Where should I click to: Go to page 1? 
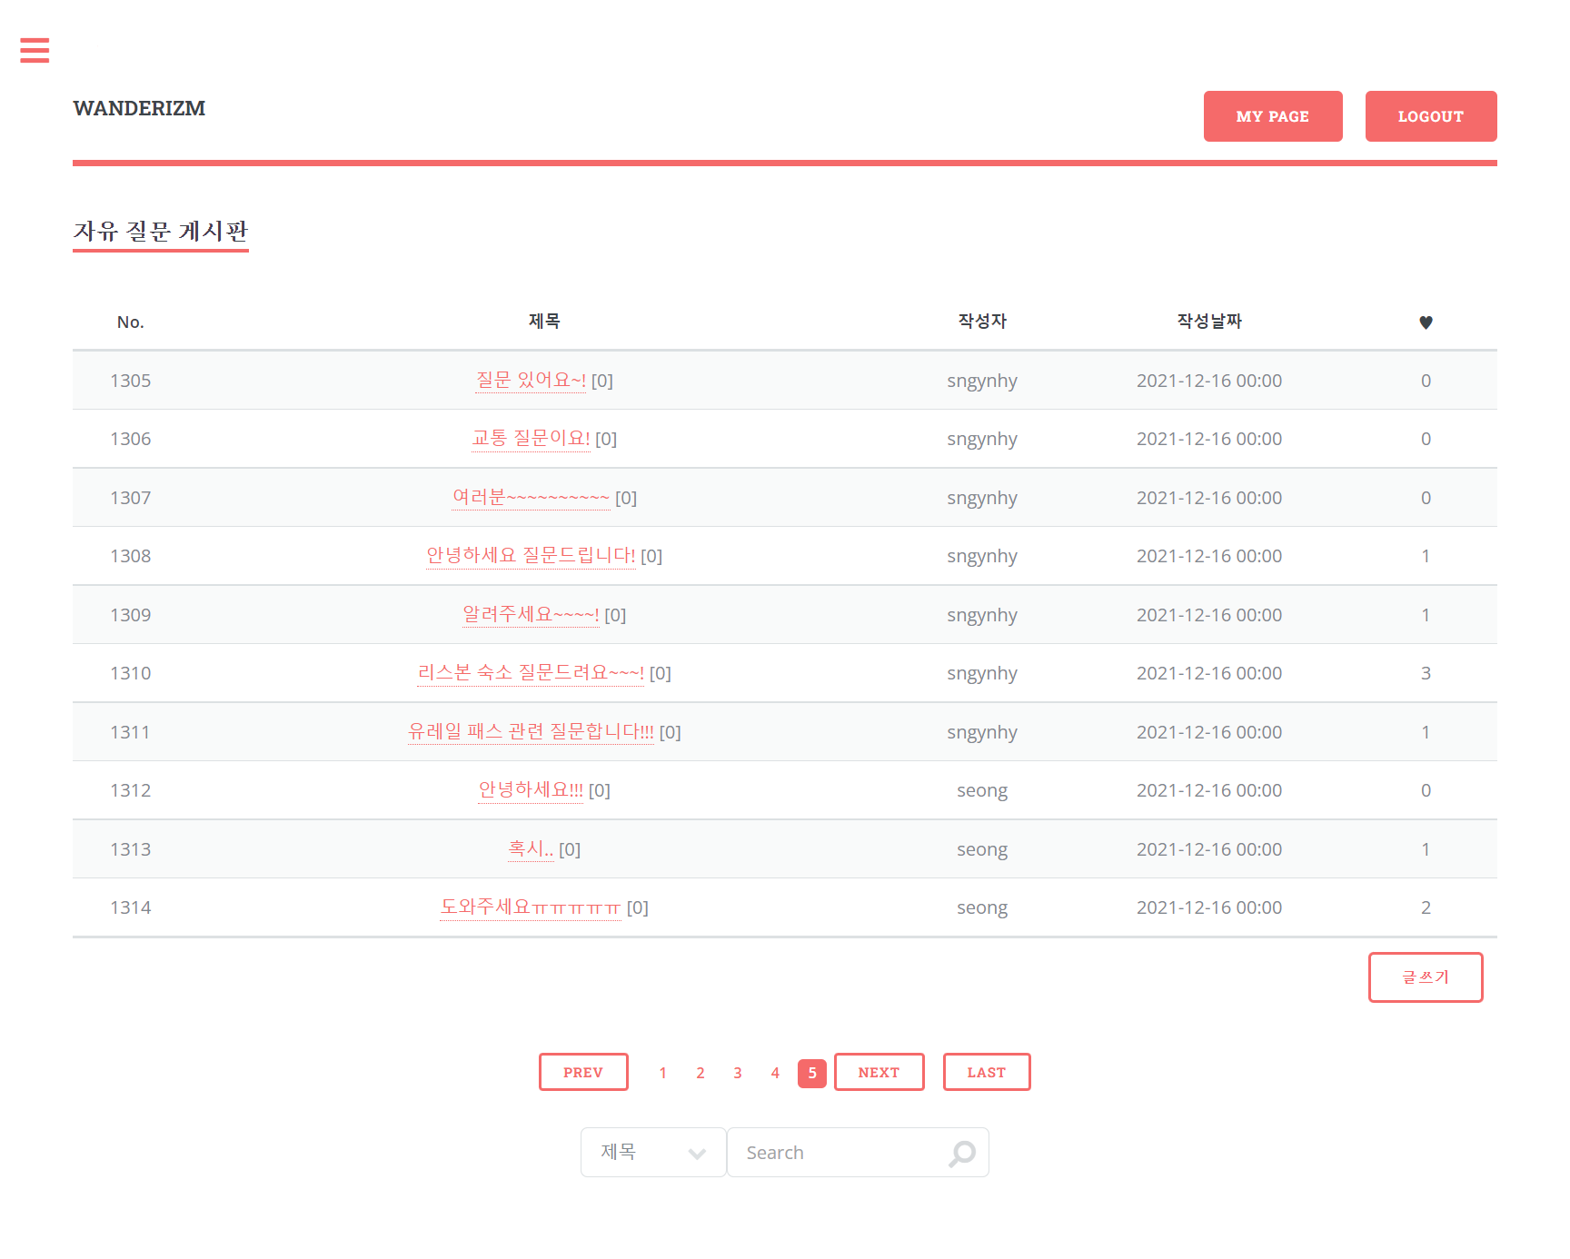click(x=663, y=1073)
